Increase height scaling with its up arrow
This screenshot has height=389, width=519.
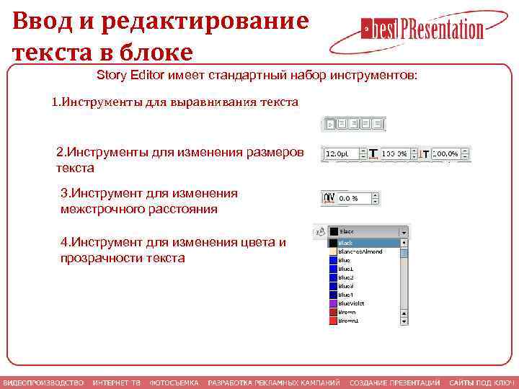pyautogui.click(x=465, y=151)
